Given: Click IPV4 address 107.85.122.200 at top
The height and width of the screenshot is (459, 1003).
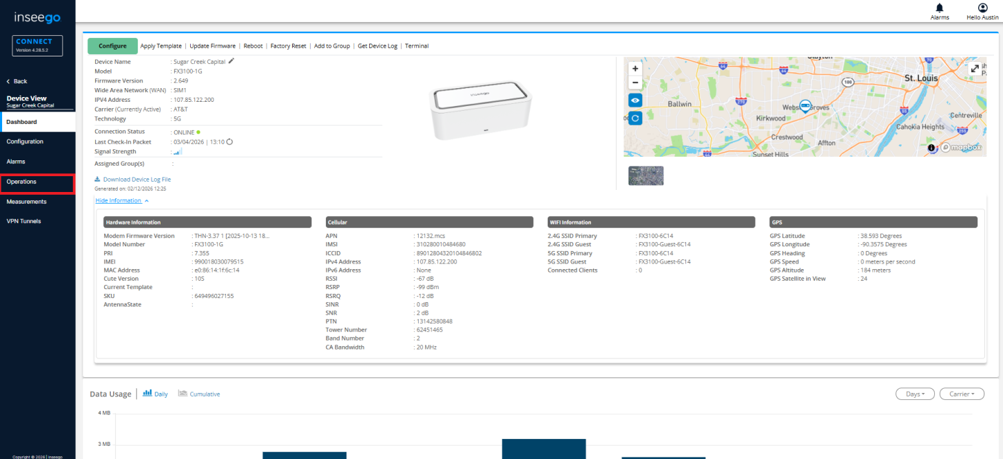Looking at the screenshot, I should (194, 100).
